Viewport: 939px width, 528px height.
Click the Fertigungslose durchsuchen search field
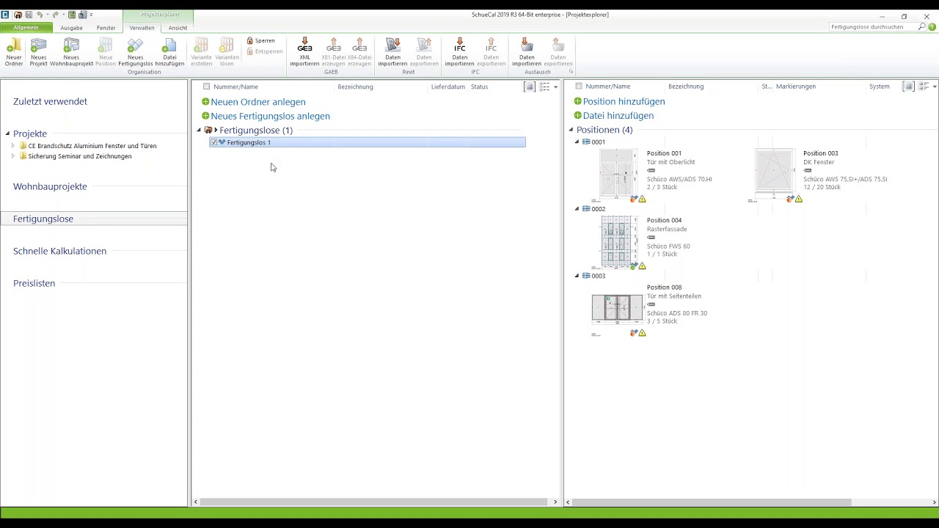point(873,26)
